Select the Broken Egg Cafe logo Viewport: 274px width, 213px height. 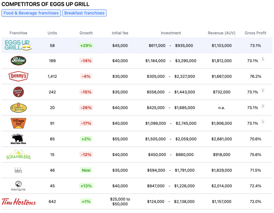pyautogui.click(x=18, y=186)
